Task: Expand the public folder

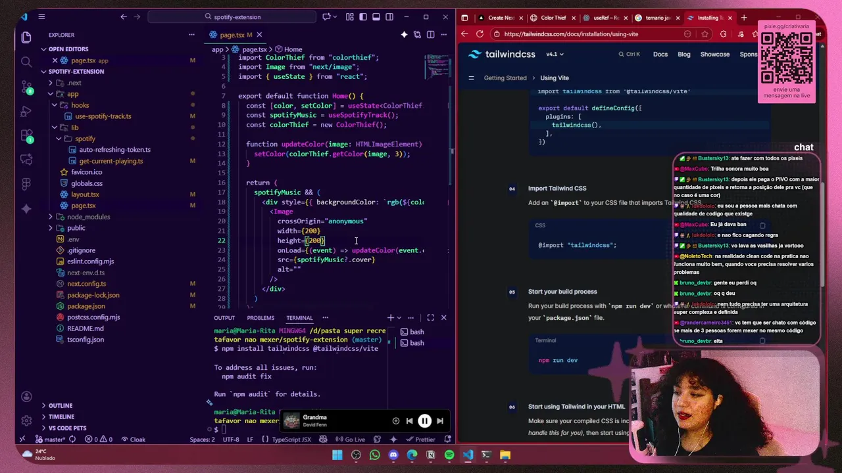Action: pos(76,228)
